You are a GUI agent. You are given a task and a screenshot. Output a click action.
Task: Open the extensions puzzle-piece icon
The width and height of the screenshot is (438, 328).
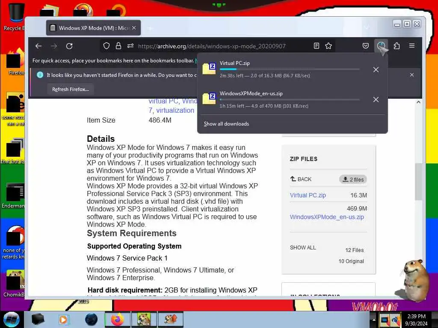(x=397, y=46)
